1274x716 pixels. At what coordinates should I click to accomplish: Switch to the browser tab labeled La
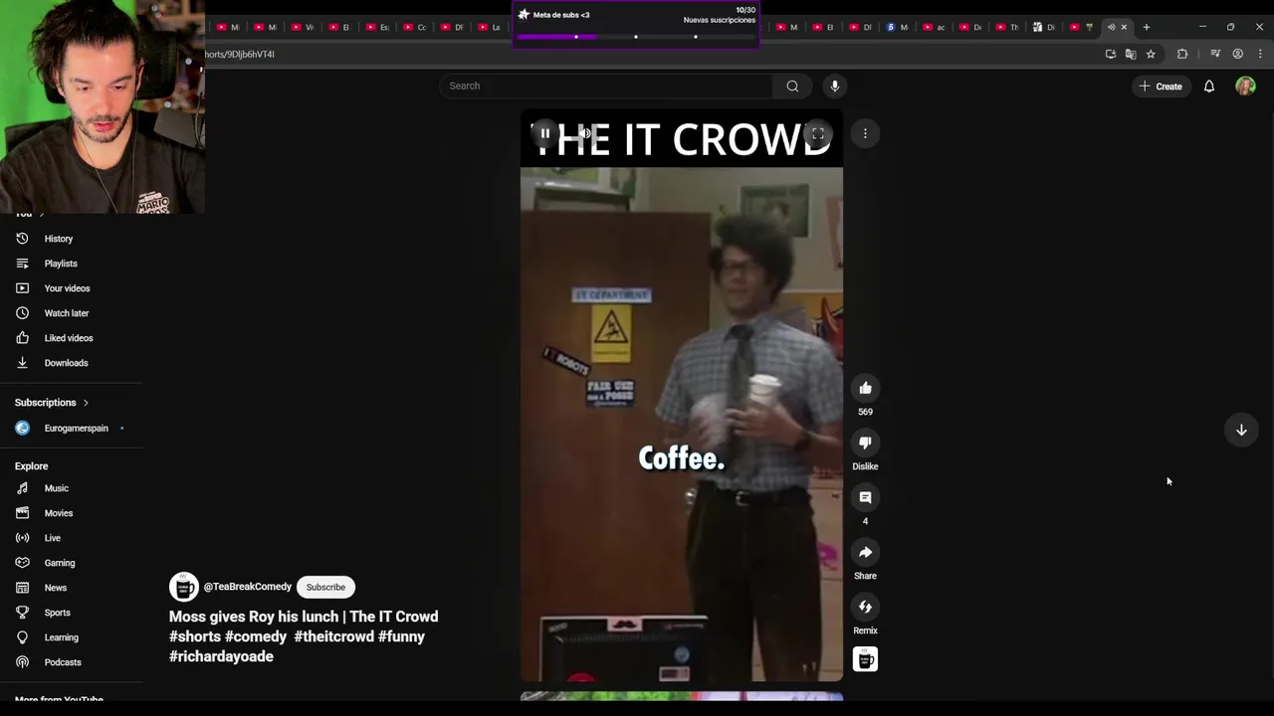click(491, 27)
